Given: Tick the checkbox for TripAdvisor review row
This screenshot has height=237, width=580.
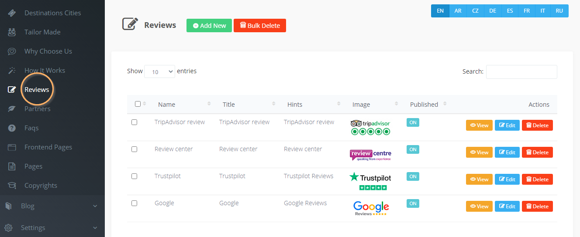Looking at the screenshot, I should (x=135, y=122).
